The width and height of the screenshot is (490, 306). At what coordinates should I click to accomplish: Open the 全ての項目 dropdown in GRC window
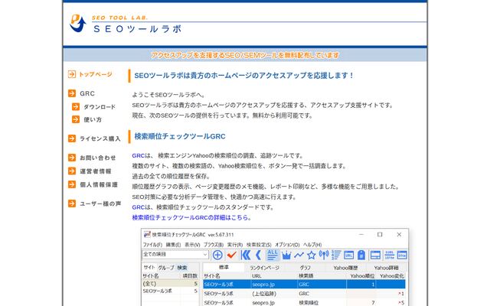pyautogui.click(x=175, y=255)
